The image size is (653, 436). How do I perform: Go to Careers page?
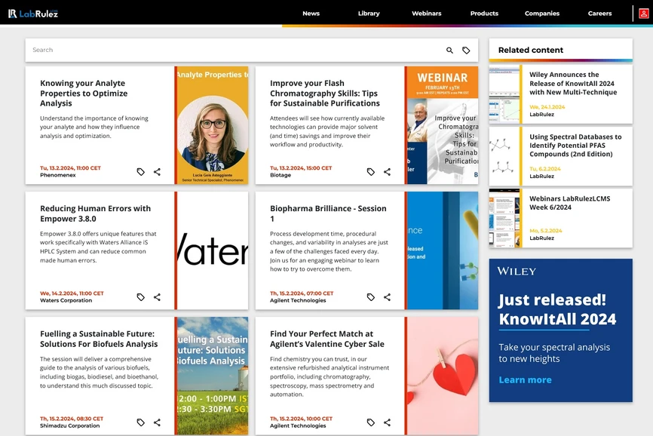(x=599, y=14)
